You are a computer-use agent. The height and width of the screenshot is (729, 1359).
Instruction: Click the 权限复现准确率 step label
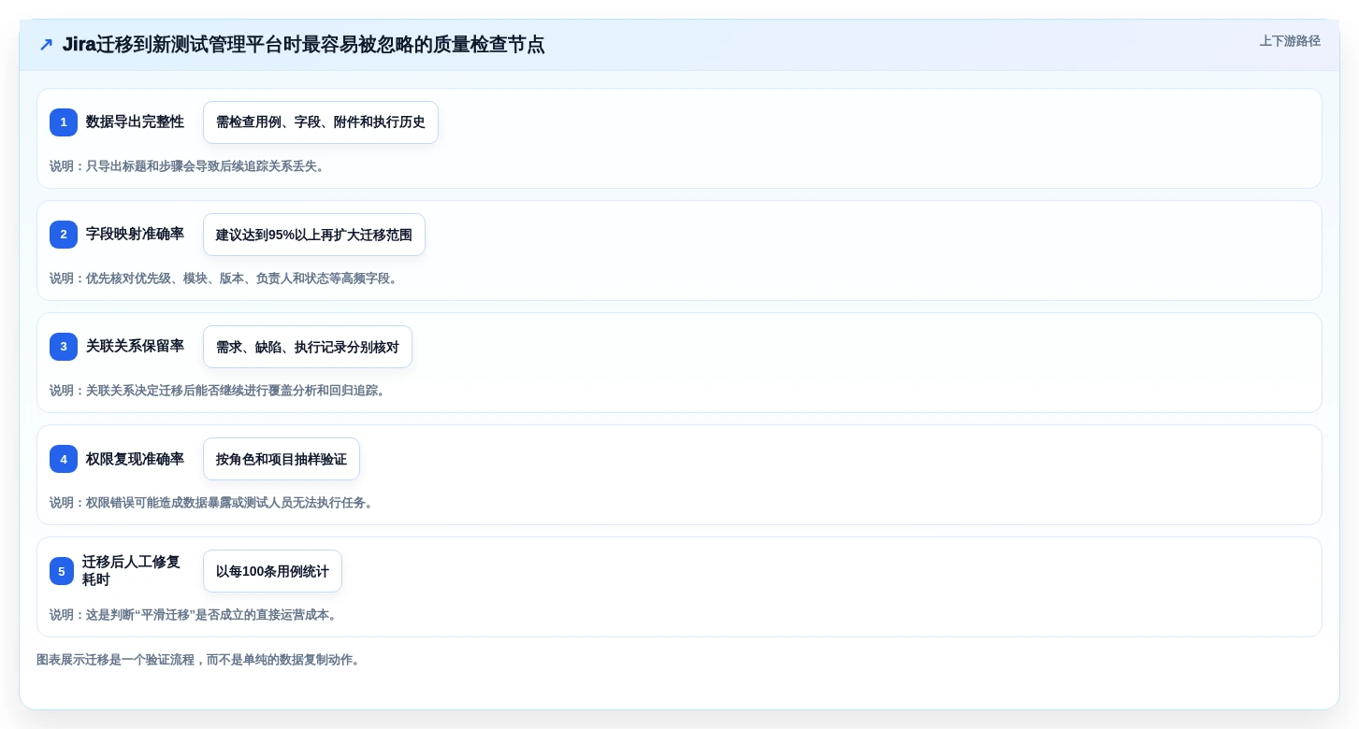(x=135, y=459)
